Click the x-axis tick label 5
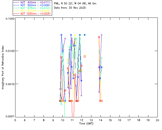The width and height of the screenshot is (162, 130). (x=15, y=120)
